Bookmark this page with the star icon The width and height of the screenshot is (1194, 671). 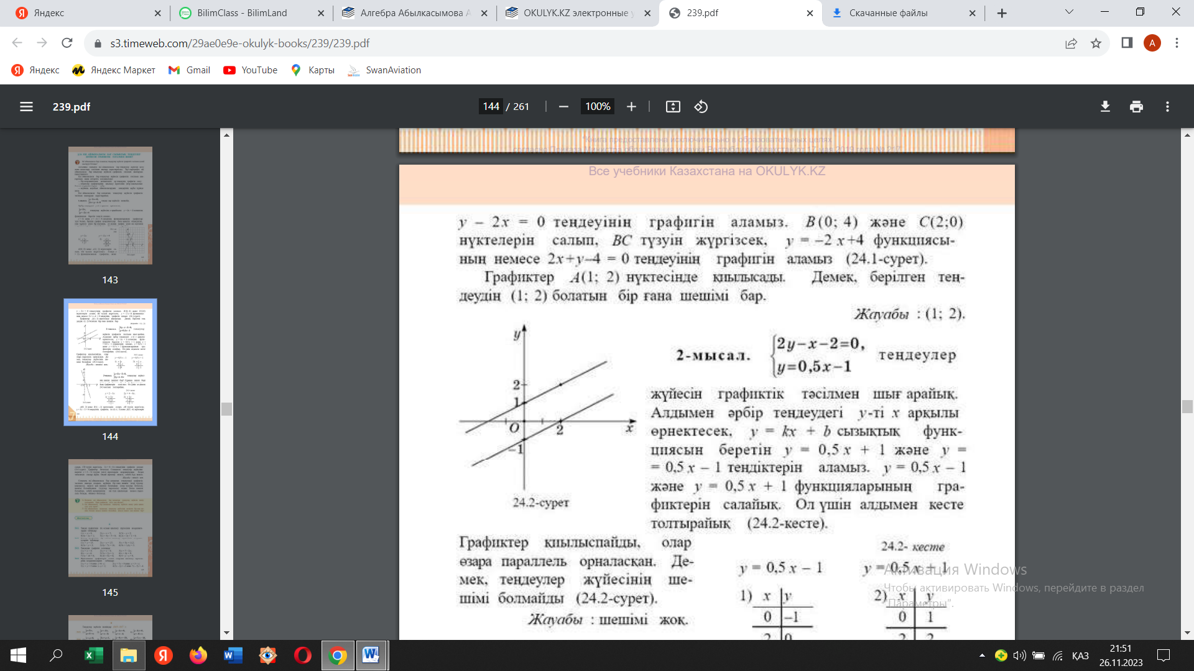1096,43
